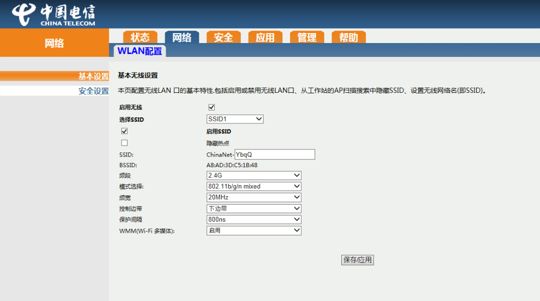Open the 状态 tab
The image size is (540, 301).
[140, 38]
